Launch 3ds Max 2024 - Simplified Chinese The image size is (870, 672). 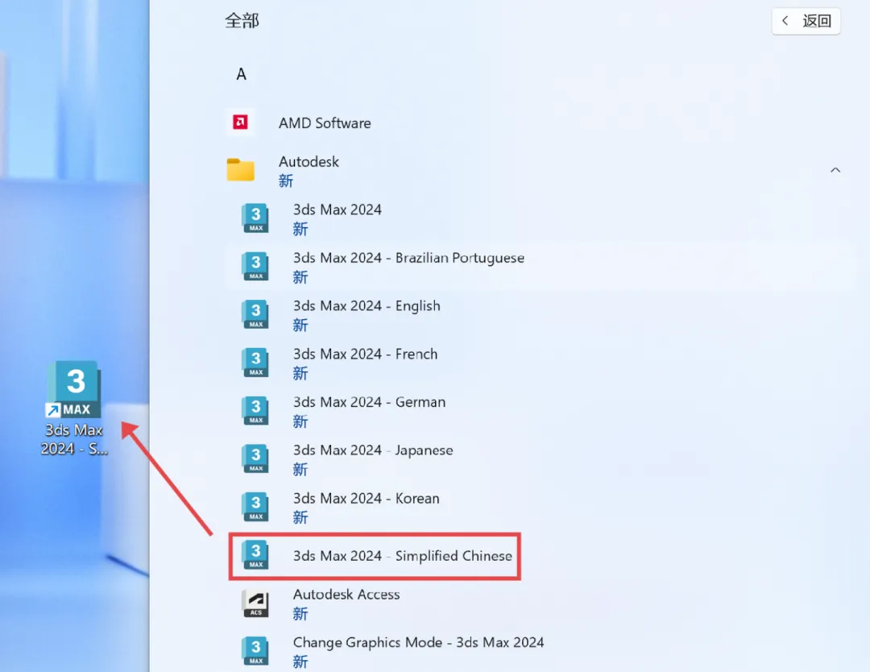[x=402, y=556]
